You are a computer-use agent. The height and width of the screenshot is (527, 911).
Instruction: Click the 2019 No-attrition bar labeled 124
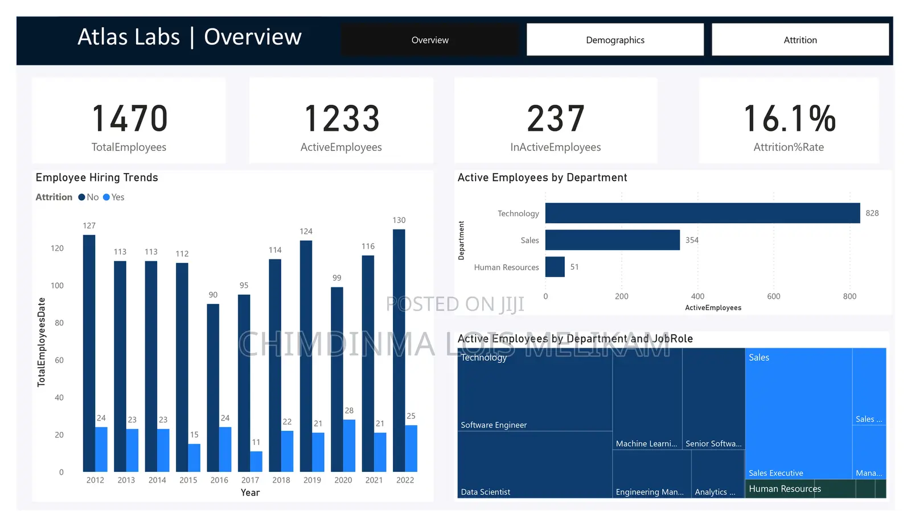coord(306,356)
